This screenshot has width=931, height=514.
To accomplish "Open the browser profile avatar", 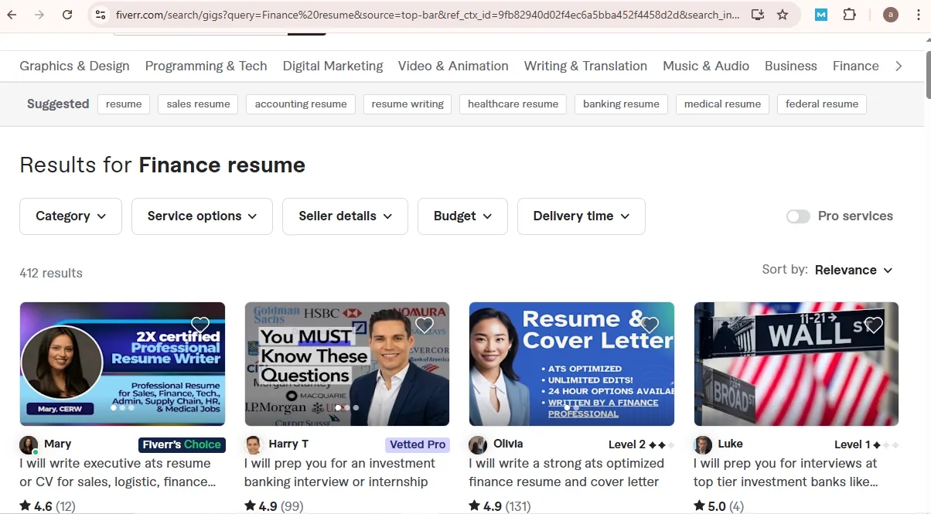I will pyautogui.click(x=891, y=15).
